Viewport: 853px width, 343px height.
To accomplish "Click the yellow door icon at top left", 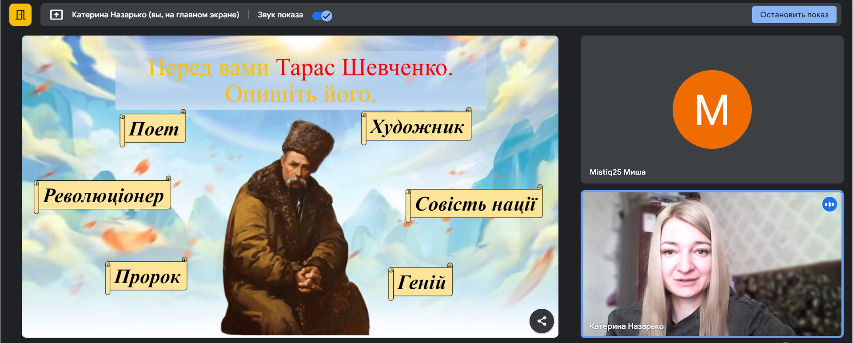I will coord(20,15).
